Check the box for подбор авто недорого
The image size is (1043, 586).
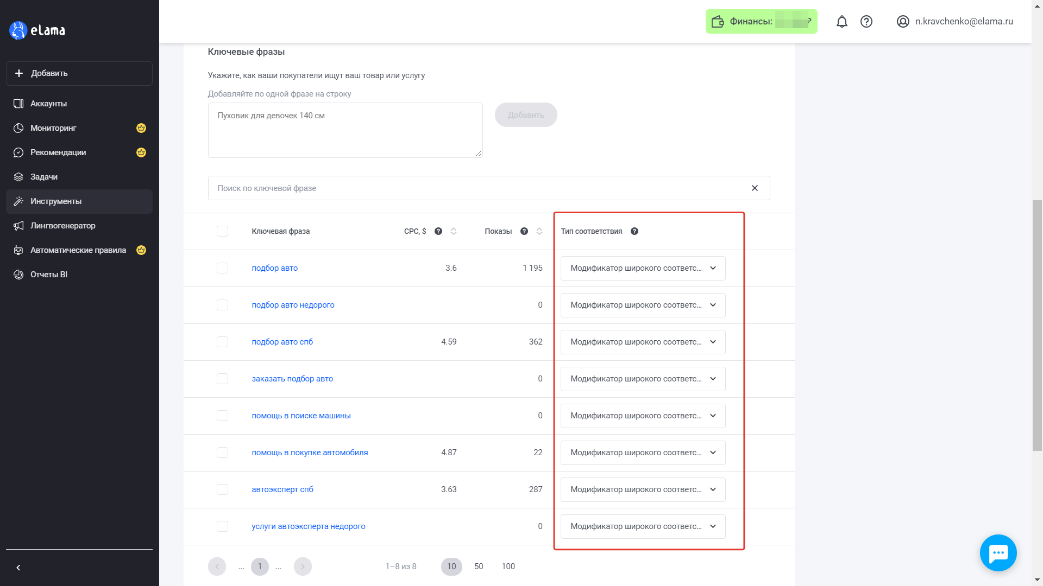pos(222,305)
